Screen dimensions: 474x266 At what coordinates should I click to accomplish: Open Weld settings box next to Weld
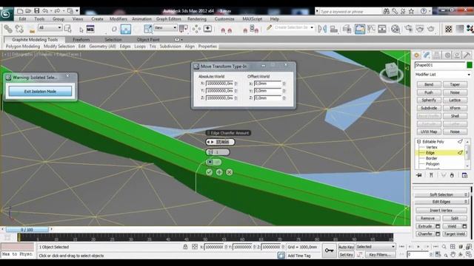(464, 226)
